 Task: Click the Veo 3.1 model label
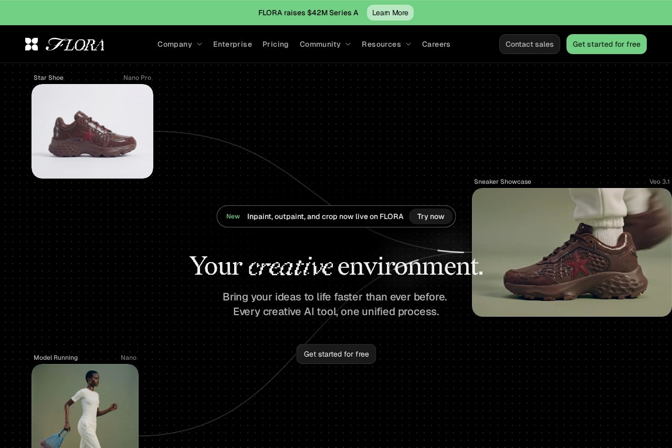(x=659, y=182)
